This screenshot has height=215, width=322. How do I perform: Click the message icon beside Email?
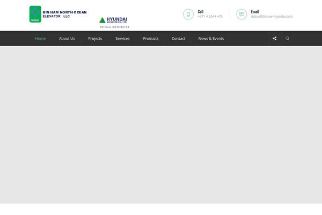(x=241, y=14)
